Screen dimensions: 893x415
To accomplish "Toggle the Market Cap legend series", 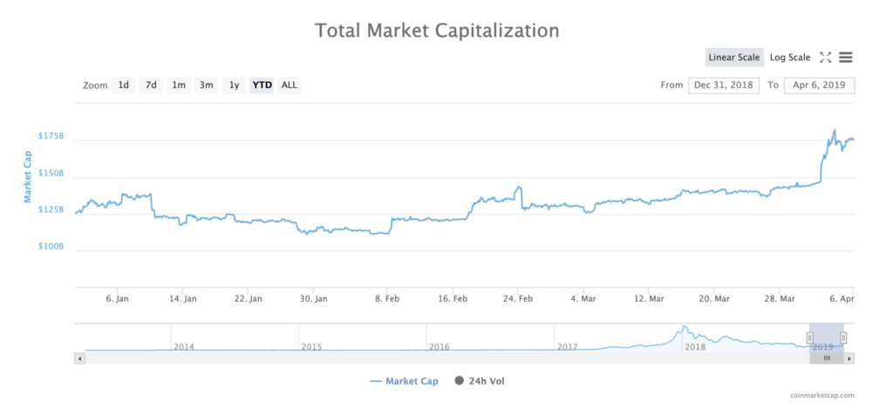I will point(406,381).
